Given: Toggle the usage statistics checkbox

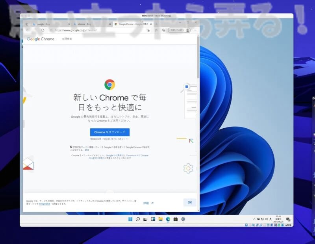Looking at the screenshot, I should pyautogui.click(x=71, y=147).
